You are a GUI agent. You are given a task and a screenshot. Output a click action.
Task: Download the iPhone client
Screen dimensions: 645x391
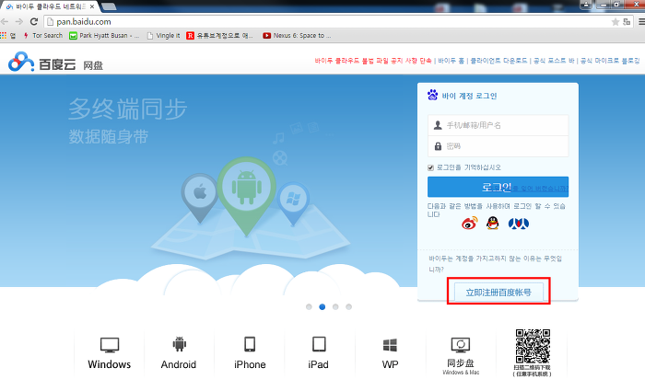point(250,353)
